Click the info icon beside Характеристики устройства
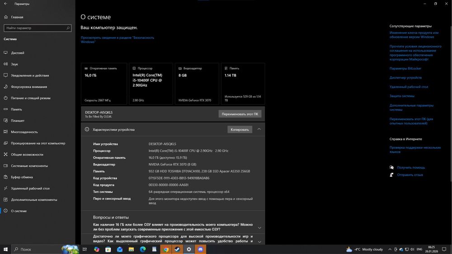Viewport: 452px width, 254px height. point(87,129)
